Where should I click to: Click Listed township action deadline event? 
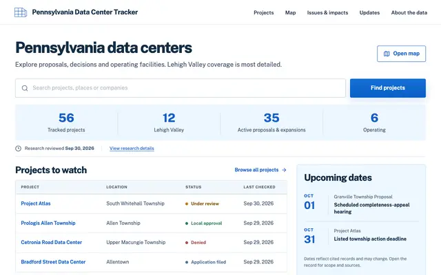pyautogui.click(x=370, y=239)
